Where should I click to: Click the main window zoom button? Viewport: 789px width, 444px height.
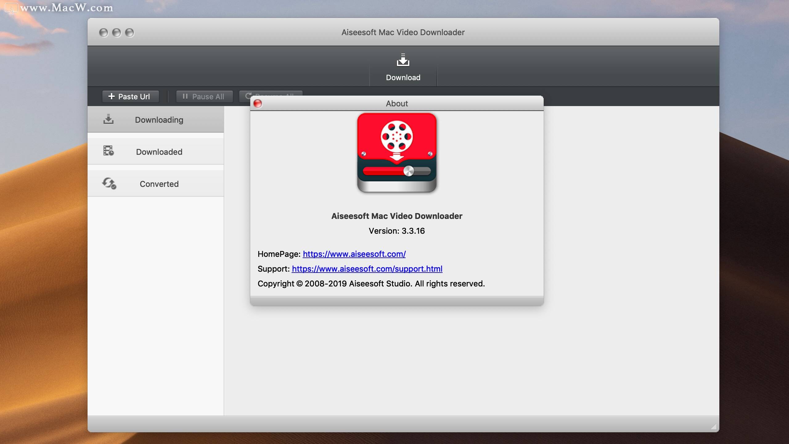click(x=129, y=33)
